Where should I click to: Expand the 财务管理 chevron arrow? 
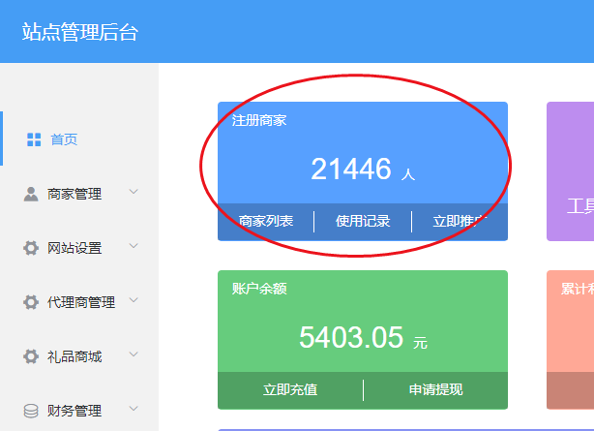(134, 410)
